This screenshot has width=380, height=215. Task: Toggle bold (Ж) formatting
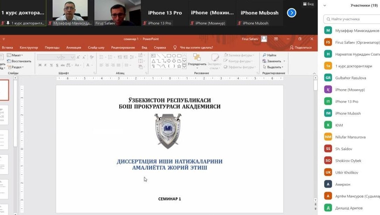click(40, 65)
